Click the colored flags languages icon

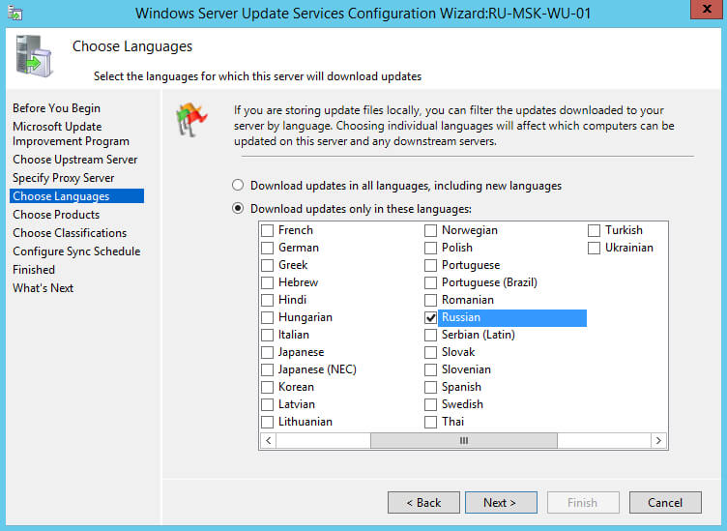191,120
